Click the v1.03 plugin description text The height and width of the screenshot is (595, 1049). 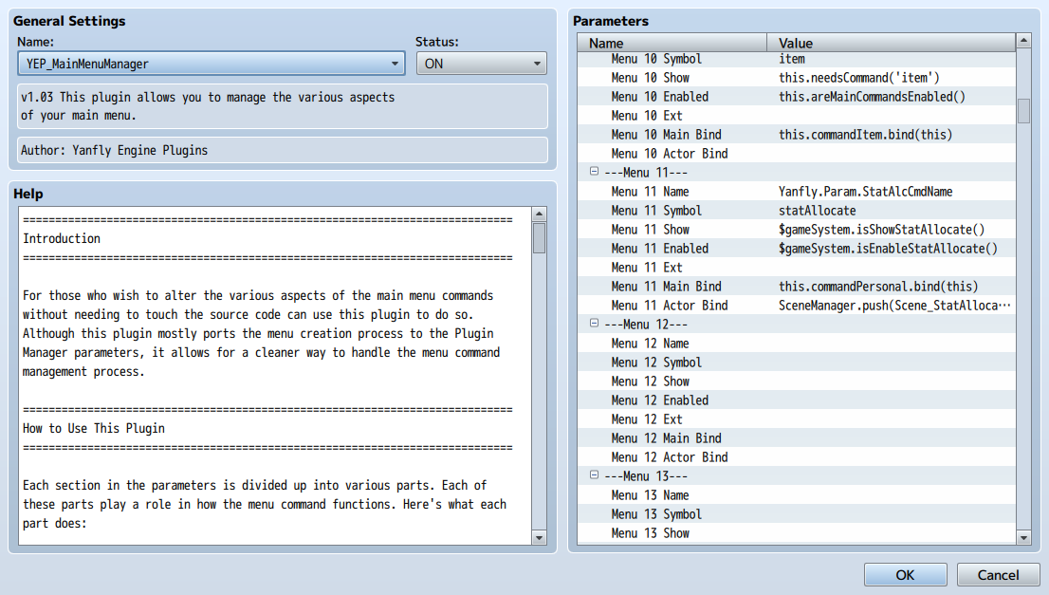click(x=208, y=105)
